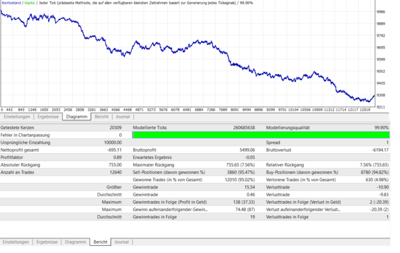
Task: Click the Maximaler Rückgang value 755.65 (7.56%)
Action: 240,165
